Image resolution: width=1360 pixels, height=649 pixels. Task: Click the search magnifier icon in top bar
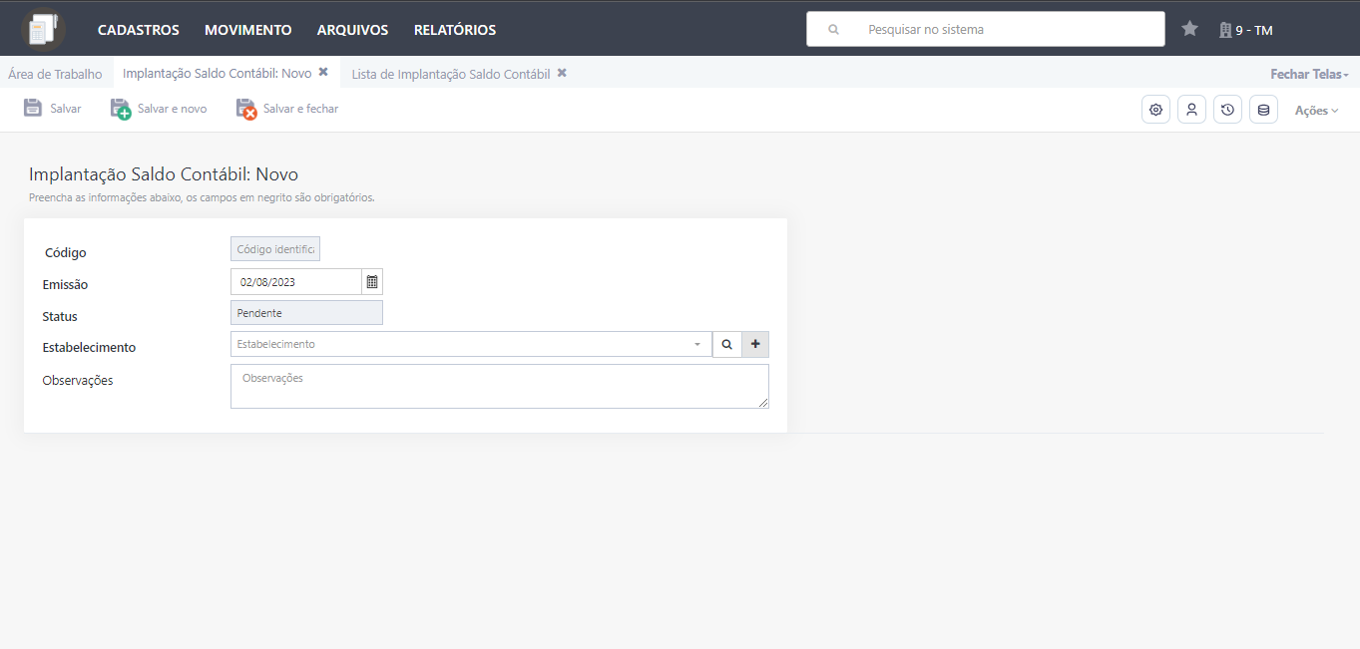click(834, 30)
